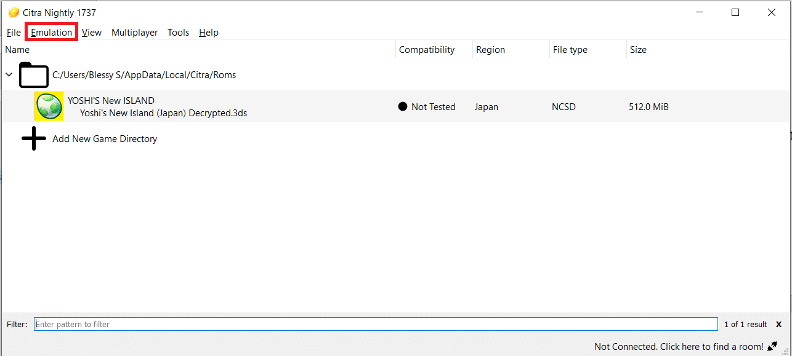The image size is (792, 356).
Task: Open the View menu
Action: point(92,33)
